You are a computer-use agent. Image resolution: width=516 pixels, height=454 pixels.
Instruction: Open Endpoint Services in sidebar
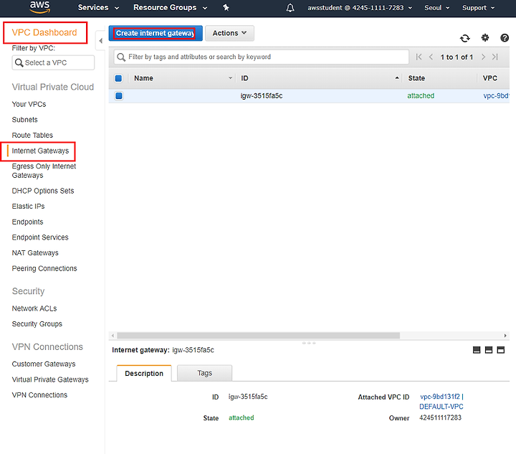(40, 237)
